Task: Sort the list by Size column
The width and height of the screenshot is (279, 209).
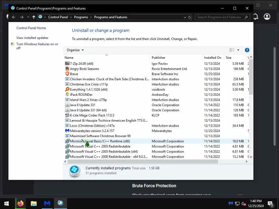Action: click(x=235, y=58)
